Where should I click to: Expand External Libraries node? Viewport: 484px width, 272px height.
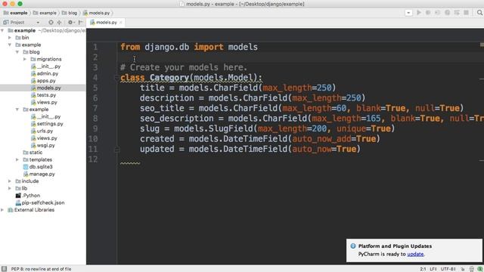[x=2, y=210]
